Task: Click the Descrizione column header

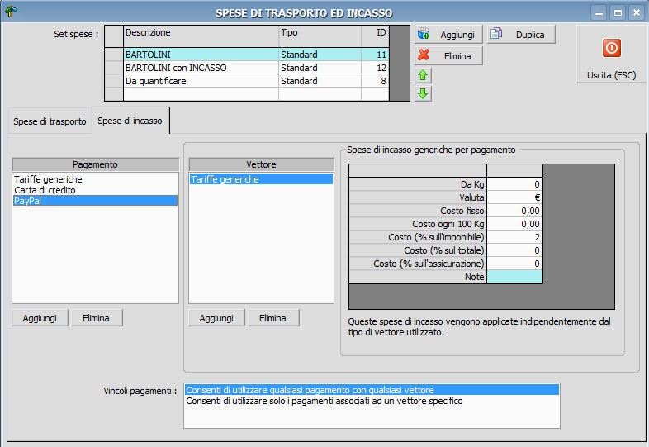Action: pyautogui.click(x=201, y=36)
